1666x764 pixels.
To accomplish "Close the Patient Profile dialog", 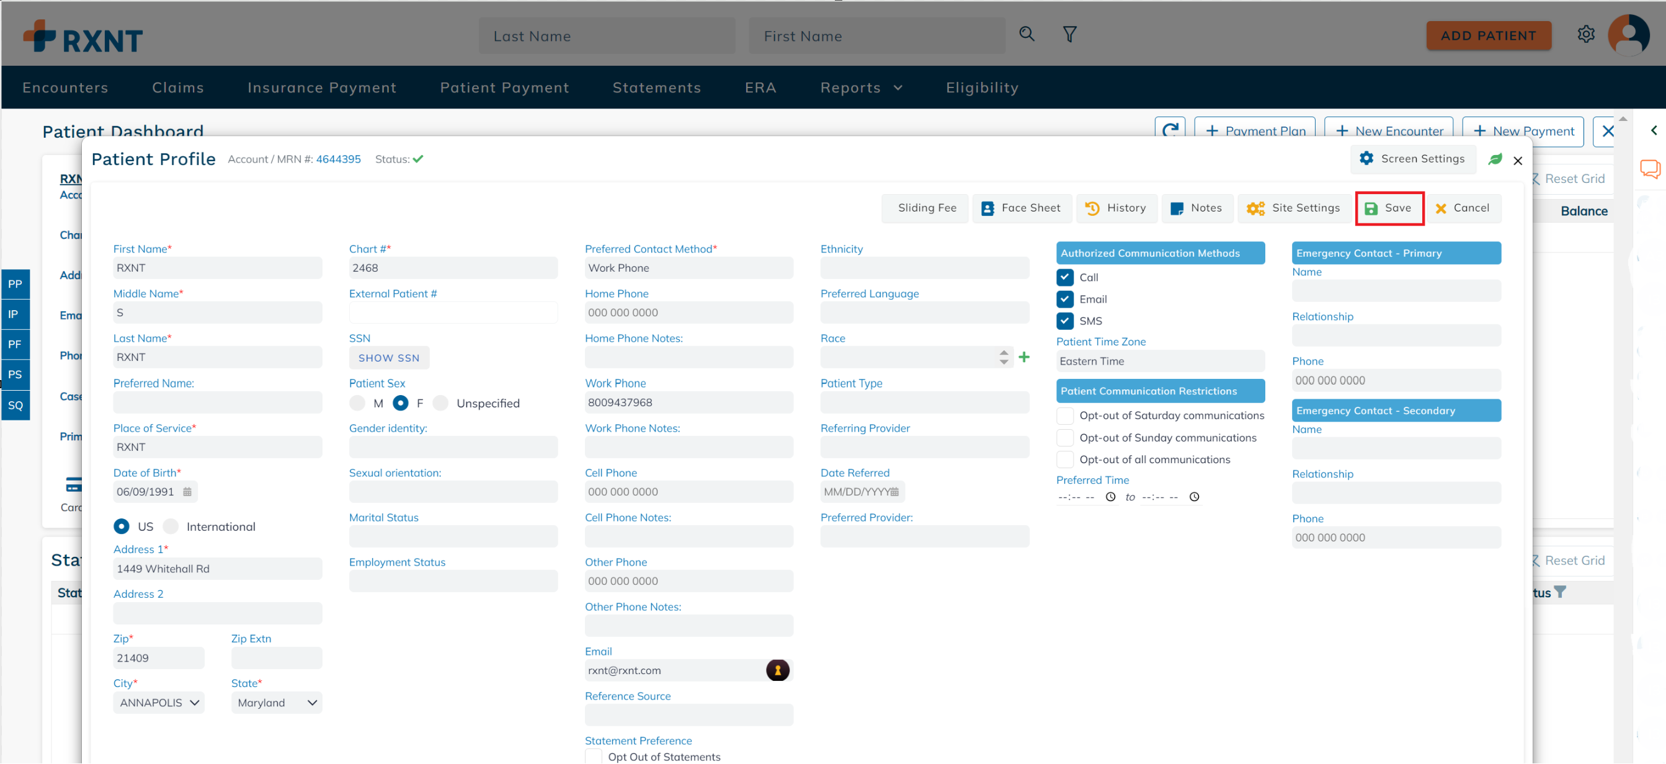I will (1517, 160).
